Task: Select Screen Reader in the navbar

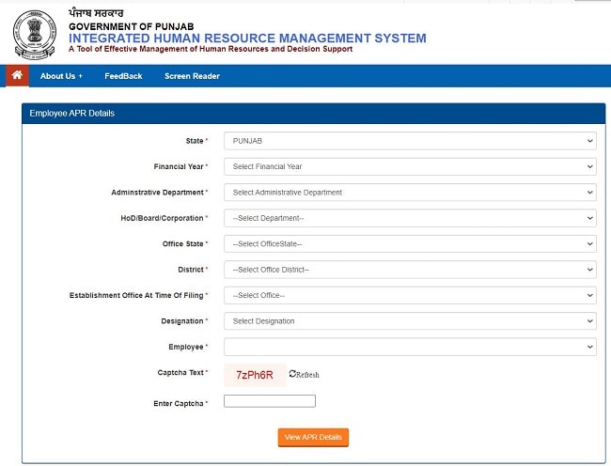Action: [192, 76]
